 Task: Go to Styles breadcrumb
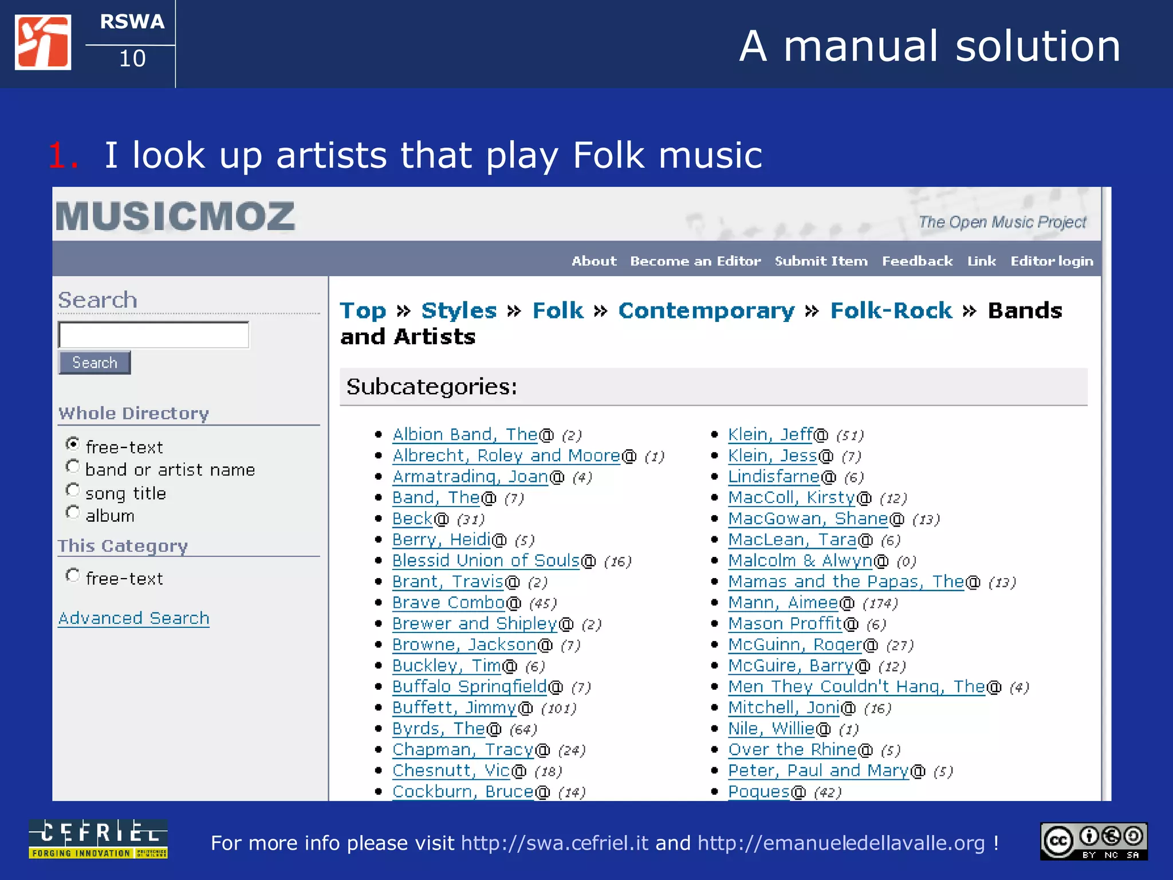459,311
